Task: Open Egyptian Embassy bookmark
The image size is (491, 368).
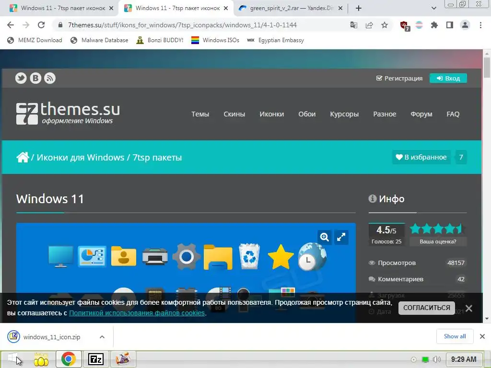Action: pyautogui.click(x=275, y=40)
